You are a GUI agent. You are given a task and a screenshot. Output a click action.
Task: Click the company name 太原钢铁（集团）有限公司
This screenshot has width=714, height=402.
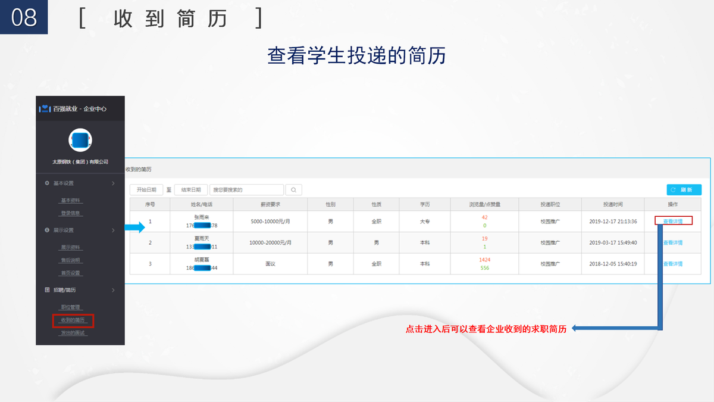point(80,162)
